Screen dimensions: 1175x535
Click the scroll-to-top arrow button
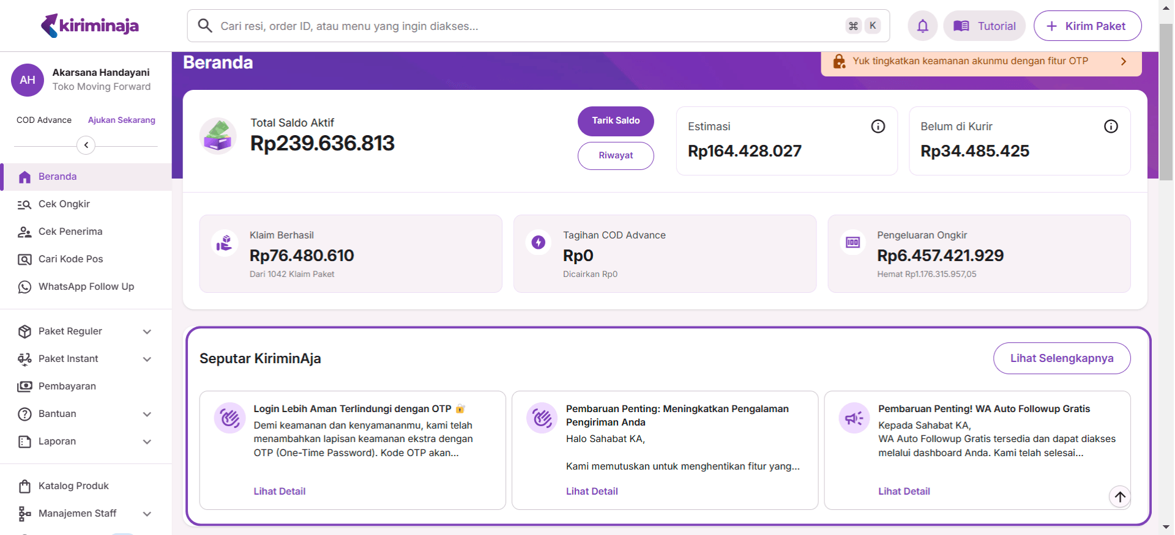1119,496
